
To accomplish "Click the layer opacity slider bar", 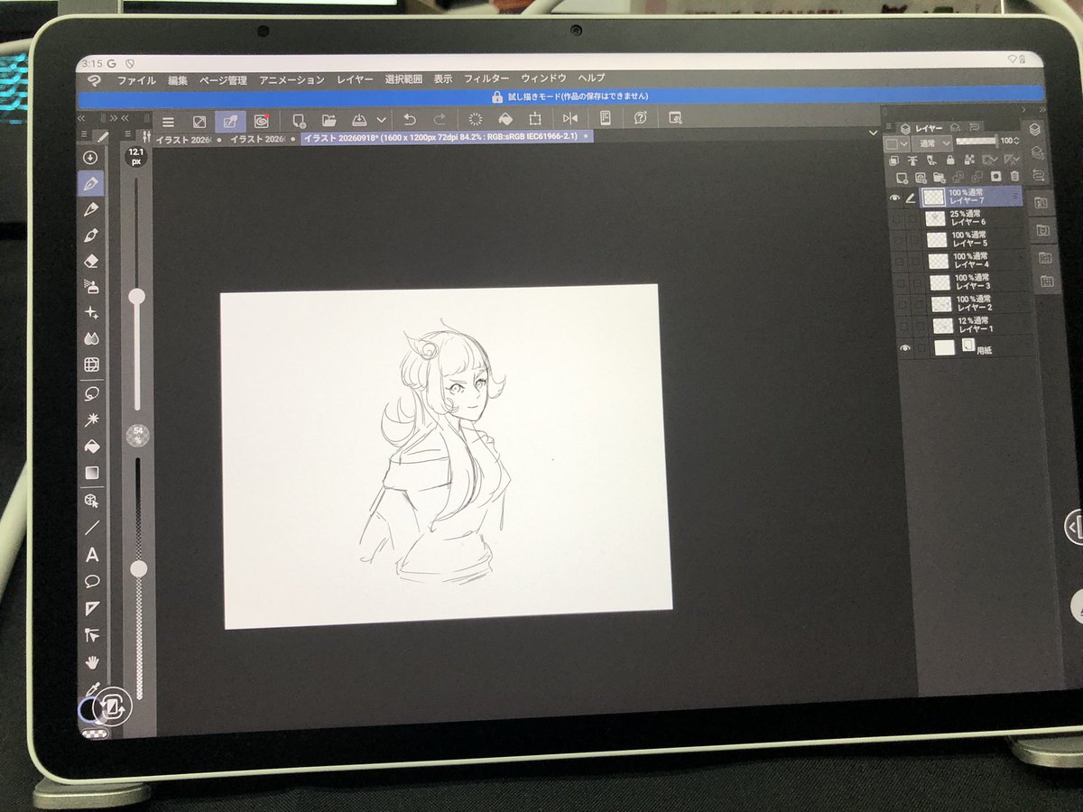I will click(x=976, y=141).
